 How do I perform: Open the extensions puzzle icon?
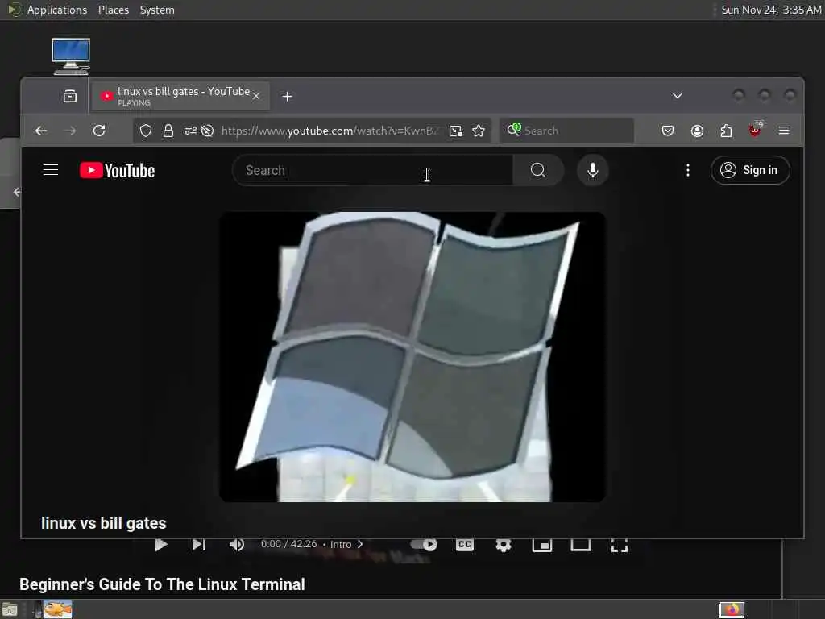(x=726, y=131)
